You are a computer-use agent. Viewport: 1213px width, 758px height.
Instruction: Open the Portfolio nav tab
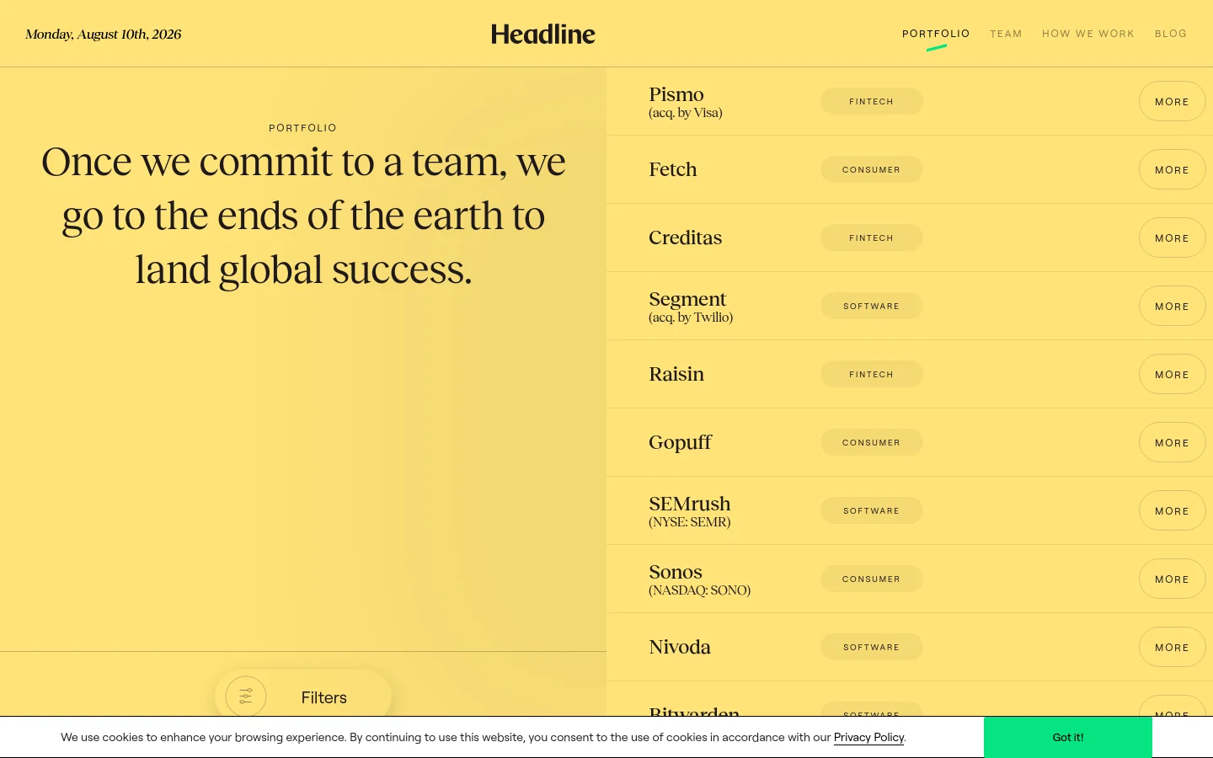point(936,34)
